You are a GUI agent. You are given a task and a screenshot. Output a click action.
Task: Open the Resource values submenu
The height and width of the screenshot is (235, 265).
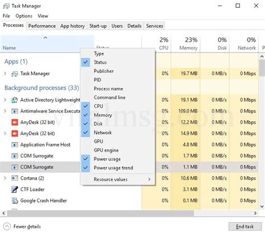(118, 180)
